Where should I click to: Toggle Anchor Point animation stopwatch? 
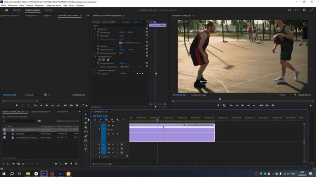pos(98,49)
